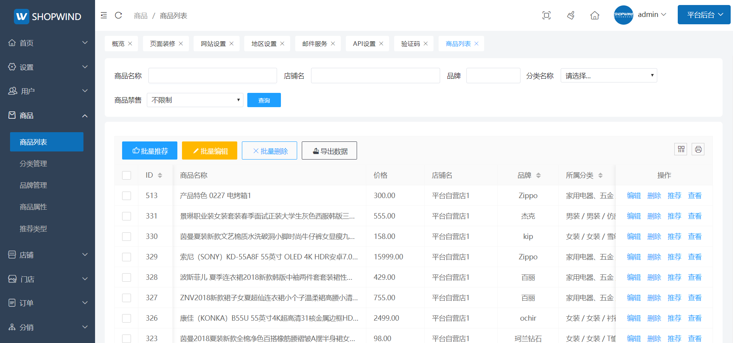Click the 批量编辑 button
Viewport: 733px width, 343px height.
point(209,150)
